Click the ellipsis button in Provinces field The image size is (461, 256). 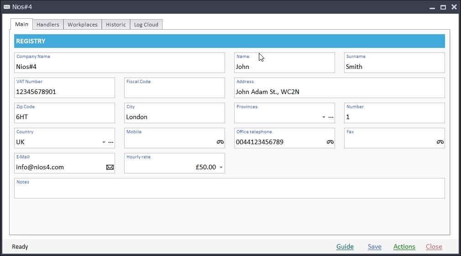tap(331, 117)
